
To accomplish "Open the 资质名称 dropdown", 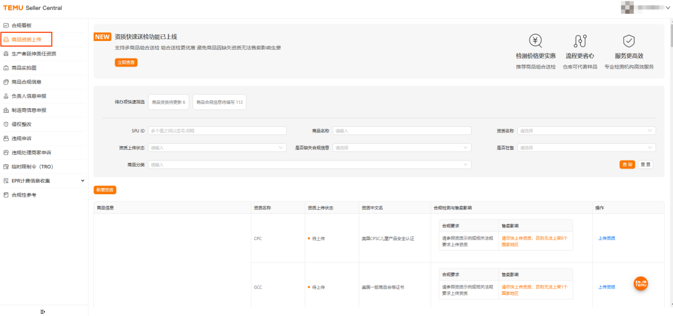I will pos(587,131).
